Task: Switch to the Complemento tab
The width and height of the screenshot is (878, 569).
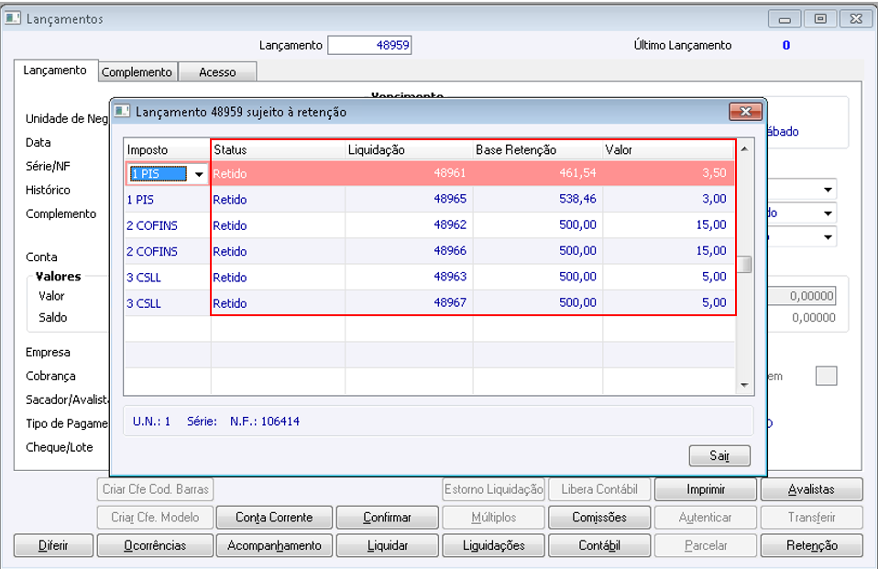Action: (x=137, y=71)
